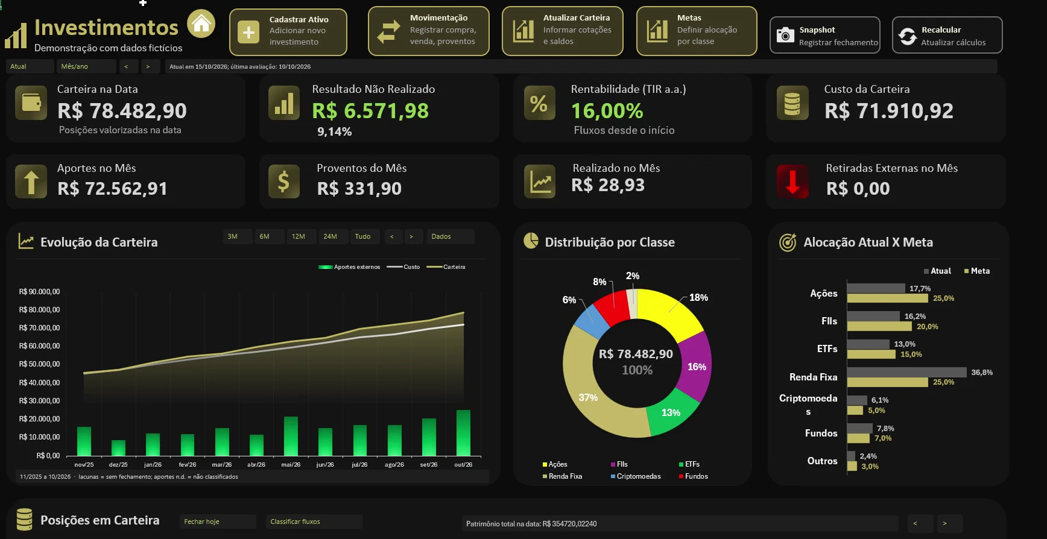Open Movimentação to register a transaction
This screenshot has height=539, width=1047.
(428, 31)
